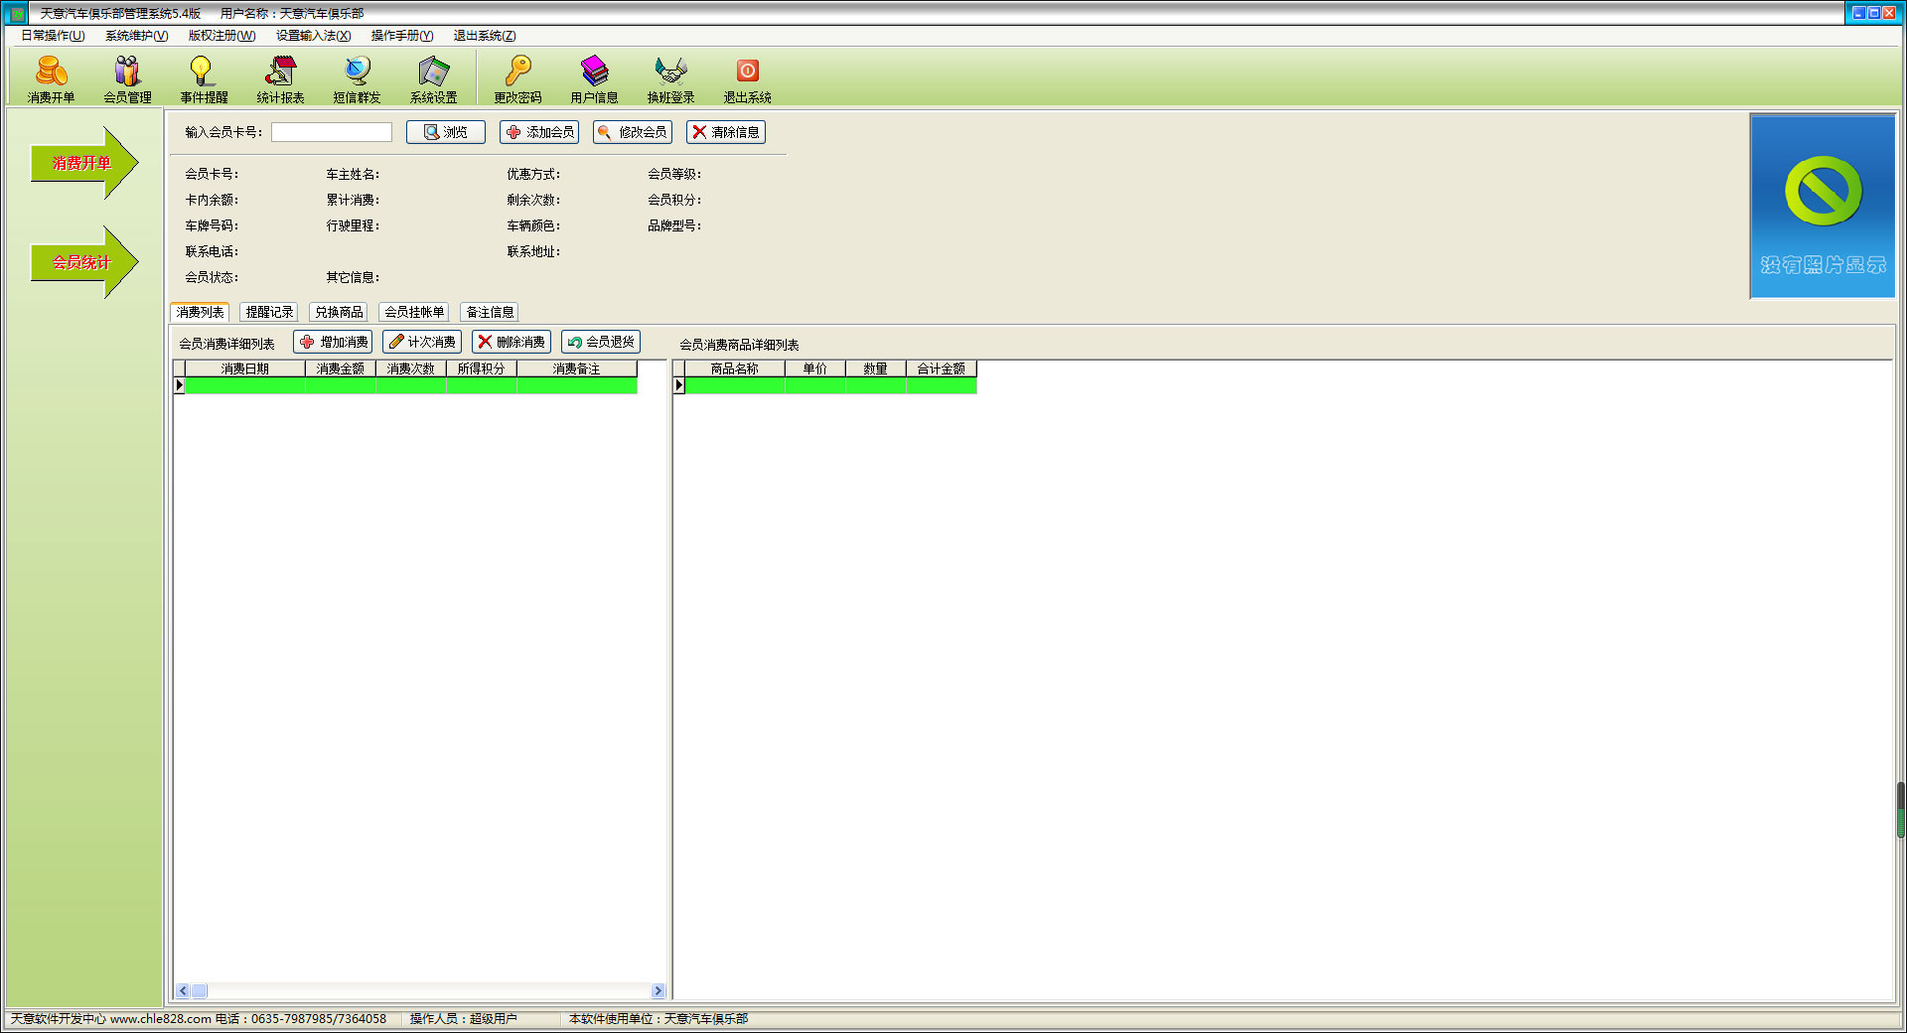
Task: Switch to the 会员挂帐单 tab
Action: tap(414, 312)
